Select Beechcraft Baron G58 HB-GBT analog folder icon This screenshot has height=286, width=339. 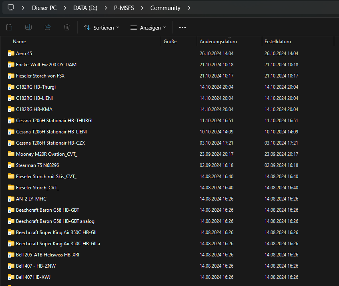coord(11,221)
